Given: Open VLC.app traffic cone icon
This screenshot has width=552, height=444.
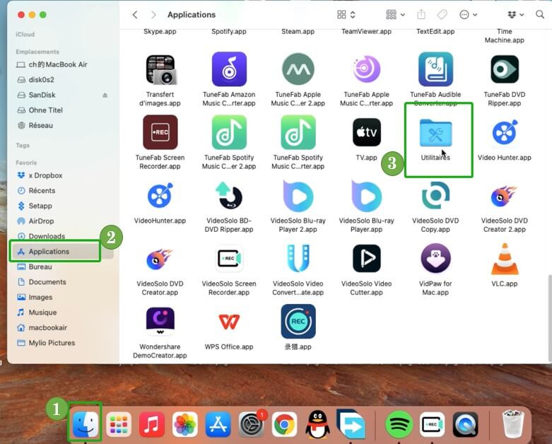Looking at the screenshot, I should pyautogui.click(x=505, y=259).
